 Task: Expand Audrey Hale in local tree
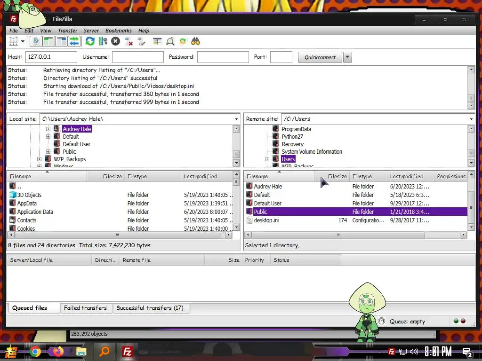48,129
